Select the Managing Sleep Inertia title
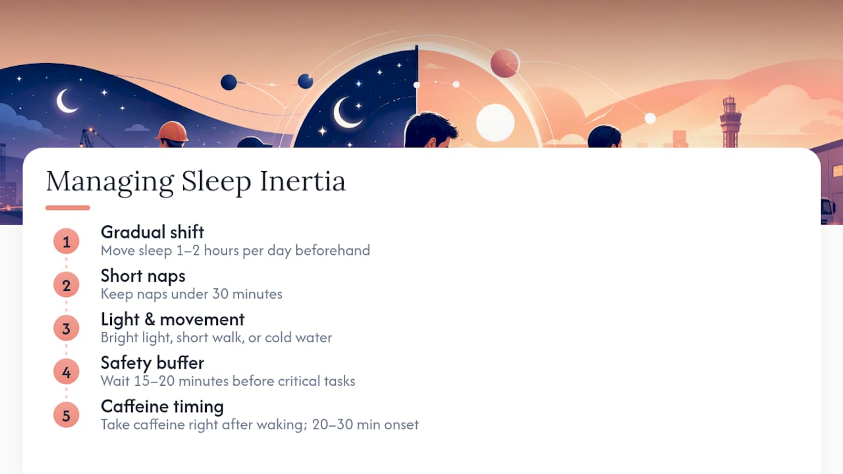The image size is (843, 474). click(x=196, y=181)
